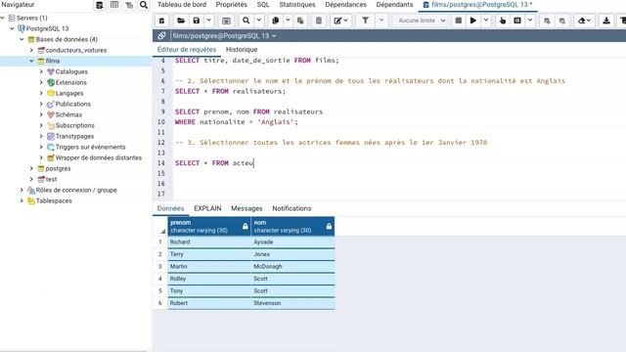This screenshot has width=626, height=352.
Task: Click the find magnifier toolbar icon
Action: click(246, 21)
